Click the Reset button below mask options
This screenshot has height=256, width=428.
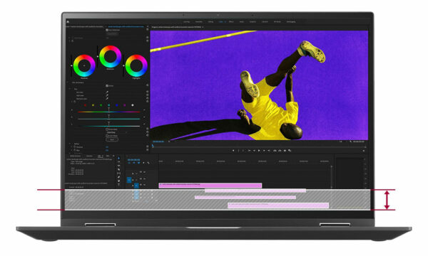tap(112, 139)
